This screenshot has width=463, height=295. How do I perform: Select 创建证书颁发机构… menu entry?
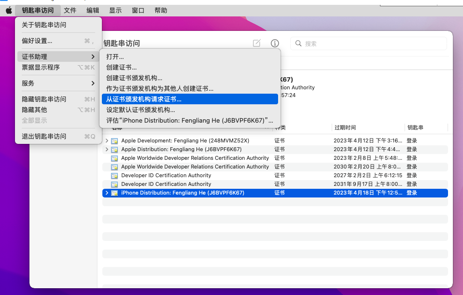[134, 78]
